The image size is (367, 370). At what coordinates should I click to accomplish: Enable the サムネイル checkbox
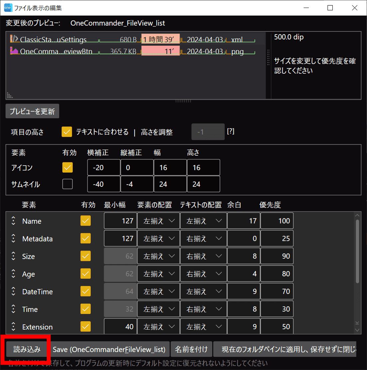pyautogui.click(x=67, y=184)
